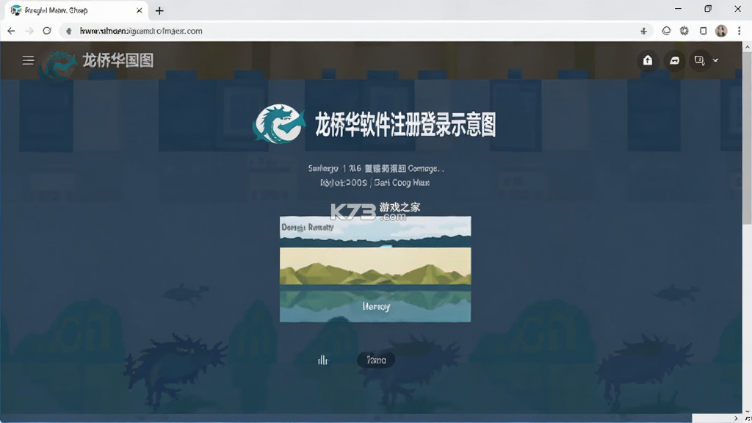Image resolution: width=752 pixels, height=423 pixels.
Task: Open the extensions puzzle icon
Action: pos(684,31)
